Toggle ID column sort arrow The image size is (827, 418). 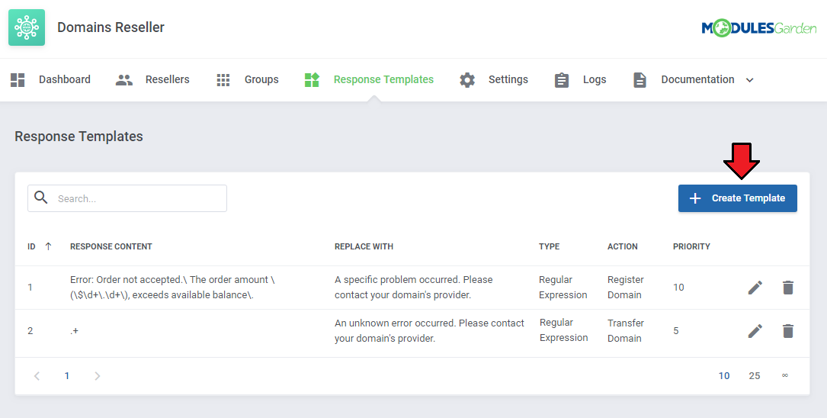click(x=48, y=246)
